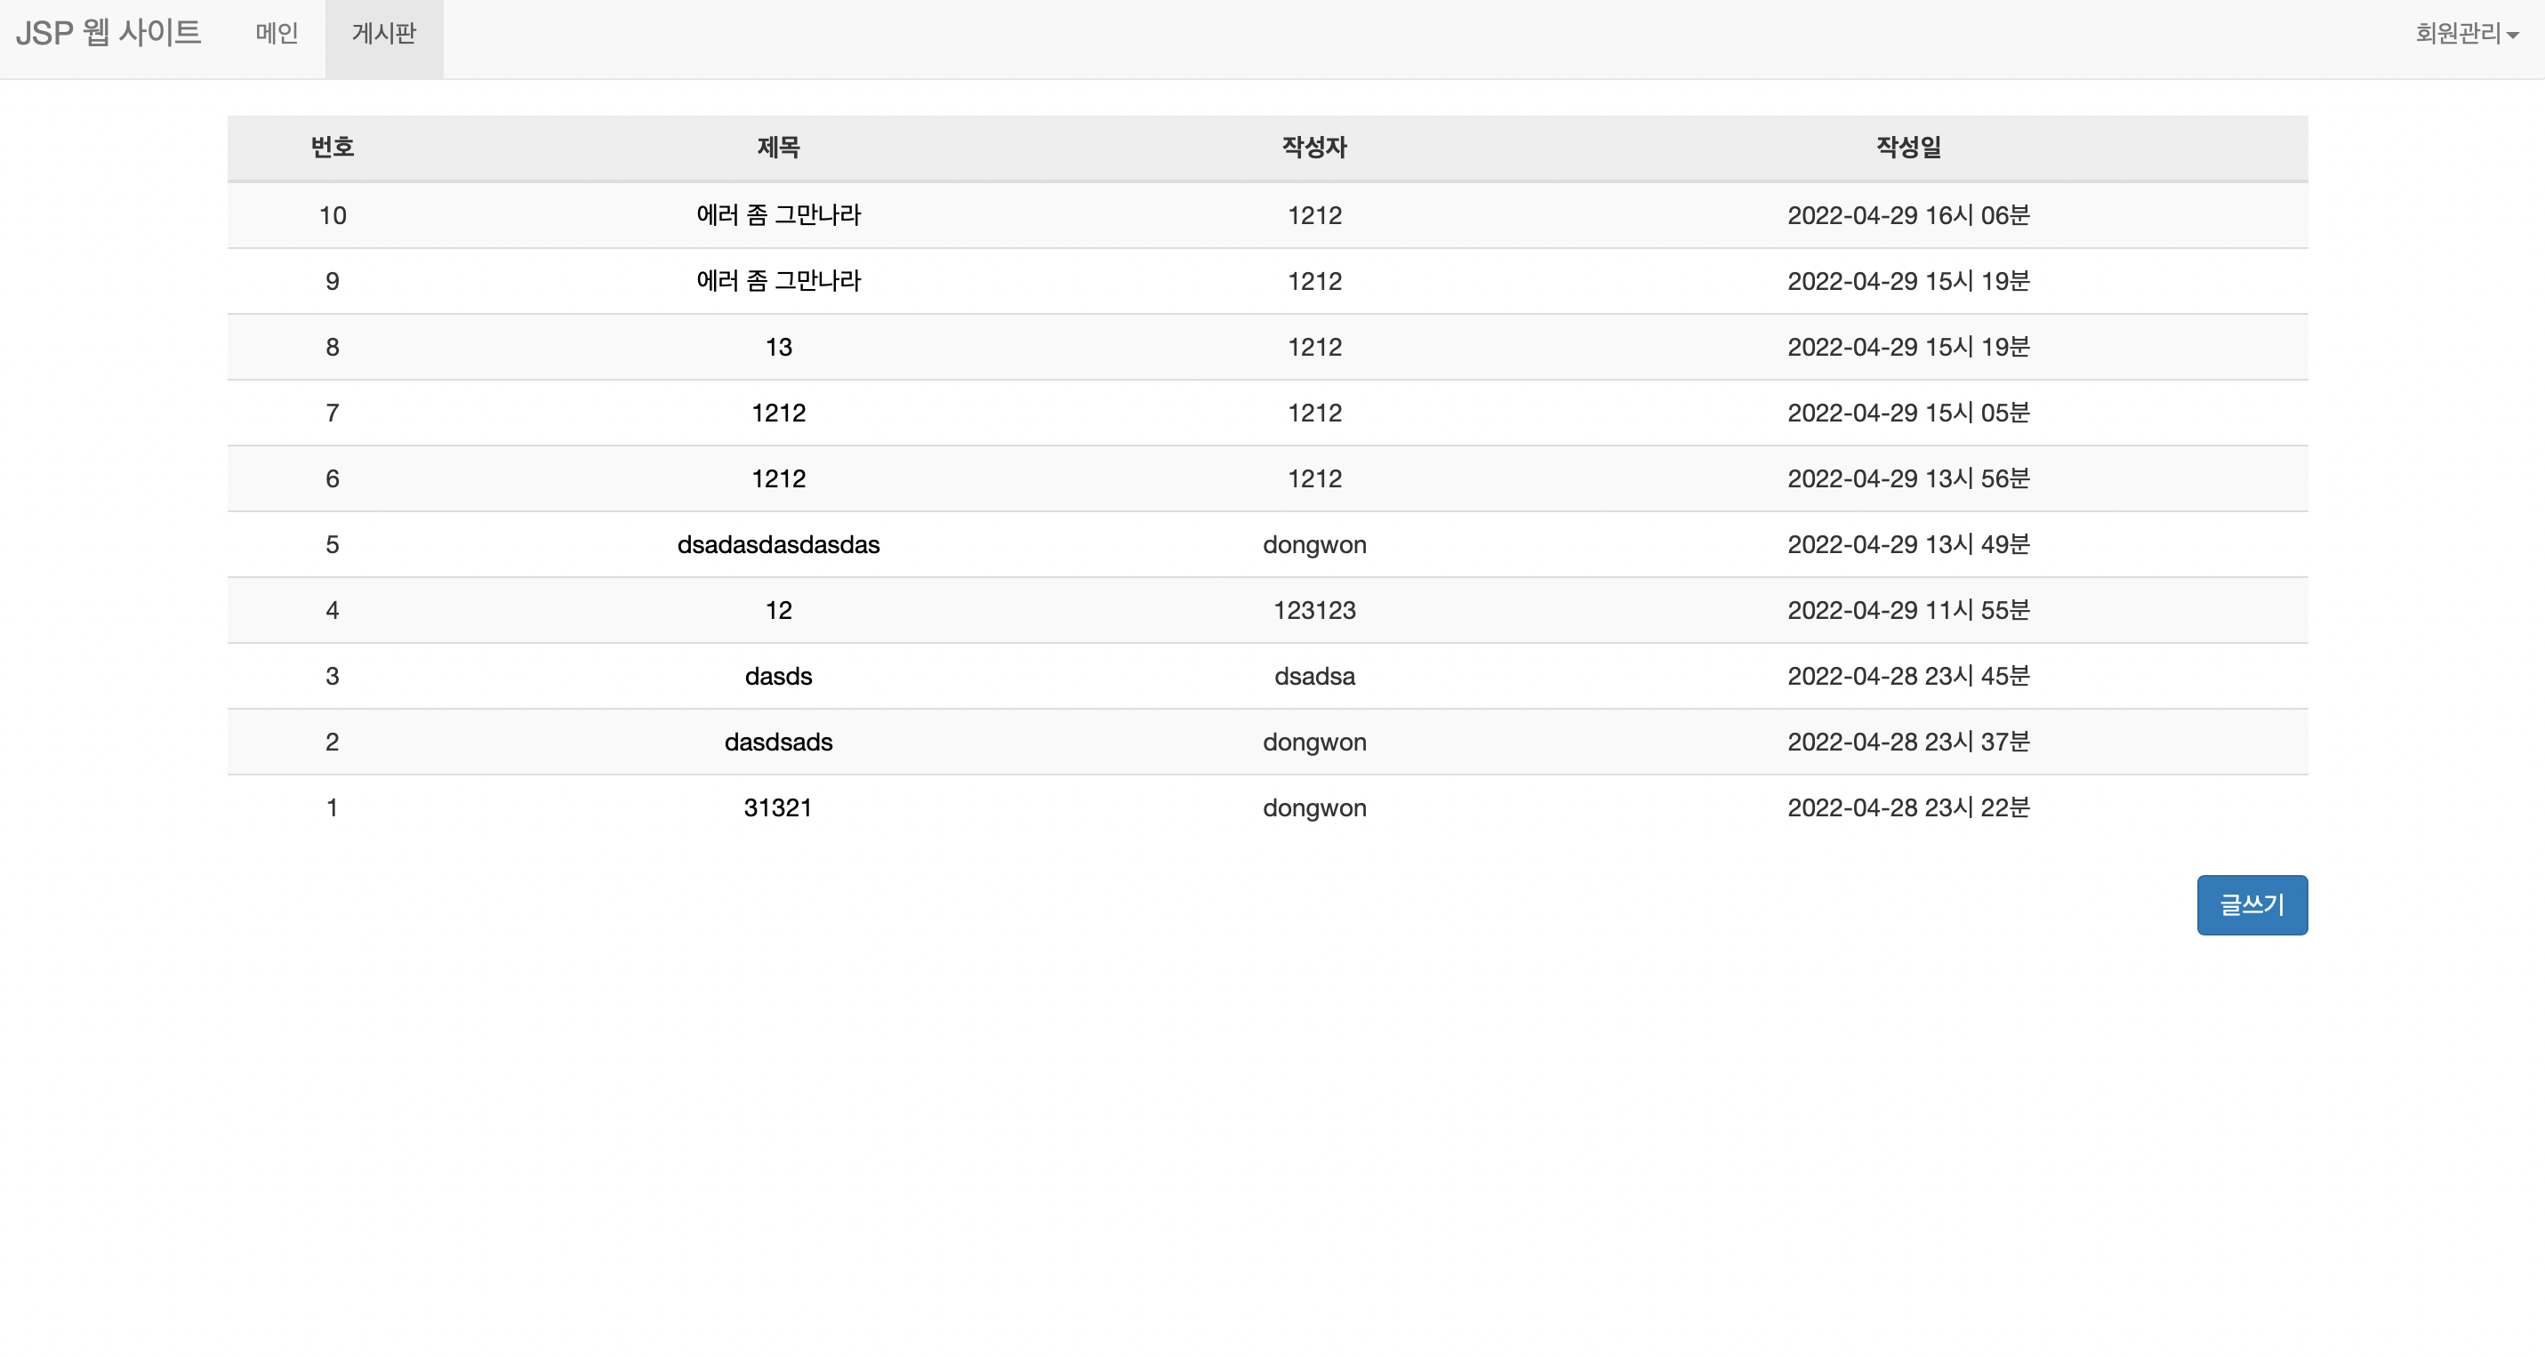
Task: Click row number 3 cell
Action: tap(332, 677)
